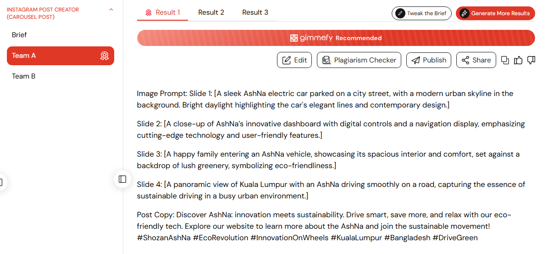Click the award badge on Team A
Screen dimensions: 548x254
(x=104, y=56)
